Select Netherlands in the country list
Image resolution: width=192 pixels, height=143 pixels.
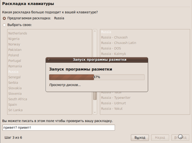[x=18, y=33]
